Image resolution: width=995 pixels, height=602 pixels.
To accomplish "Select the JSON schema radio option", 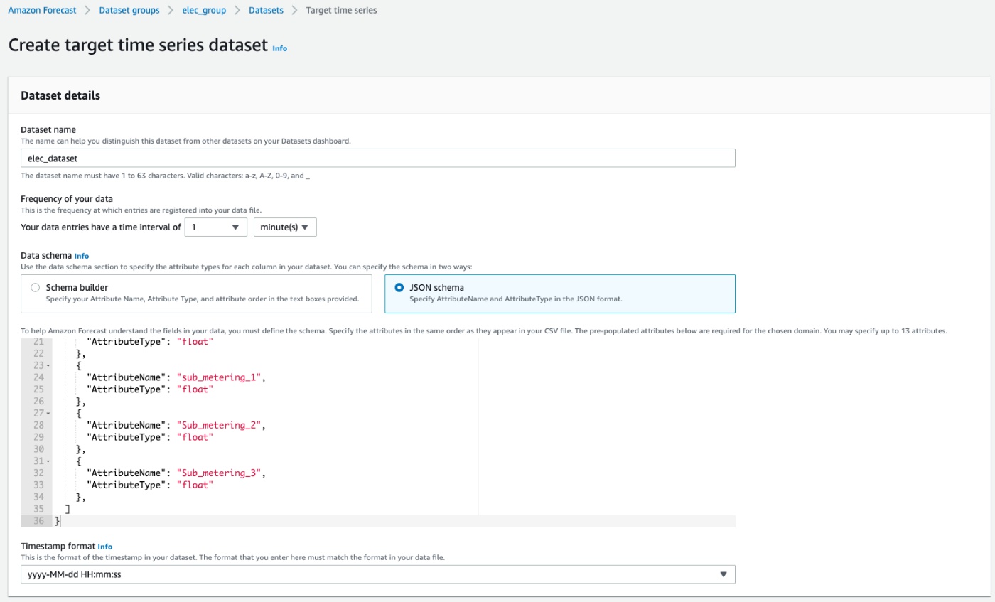I will (x=399, y=288).
